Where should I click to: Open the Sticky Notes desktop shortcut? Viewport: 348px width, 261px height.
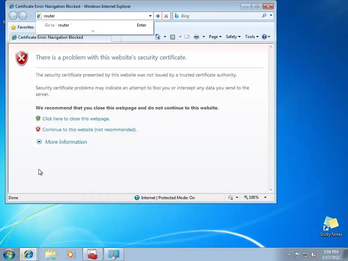331,227
